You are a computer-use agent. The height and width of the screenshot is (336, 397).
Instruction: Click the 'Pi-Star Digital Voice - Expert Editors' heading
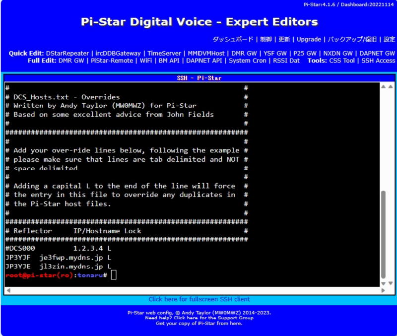tap(199, 22)
